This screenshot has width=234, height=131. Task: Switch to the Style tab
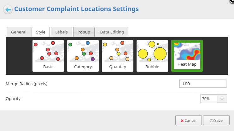tap(41, 32)
